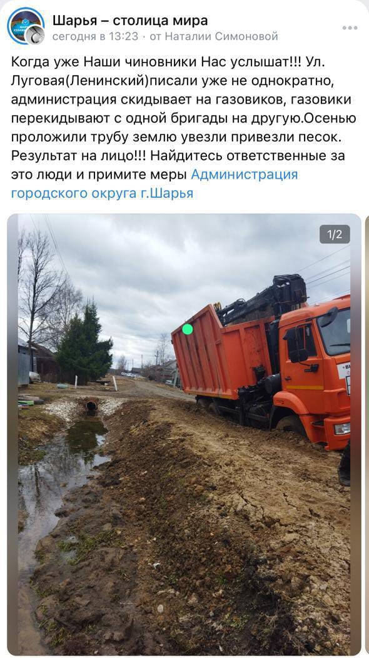Open author profile Наталии Симоновой
The image size is (369, 658).
pyautogui.click(x=221, y=37)
